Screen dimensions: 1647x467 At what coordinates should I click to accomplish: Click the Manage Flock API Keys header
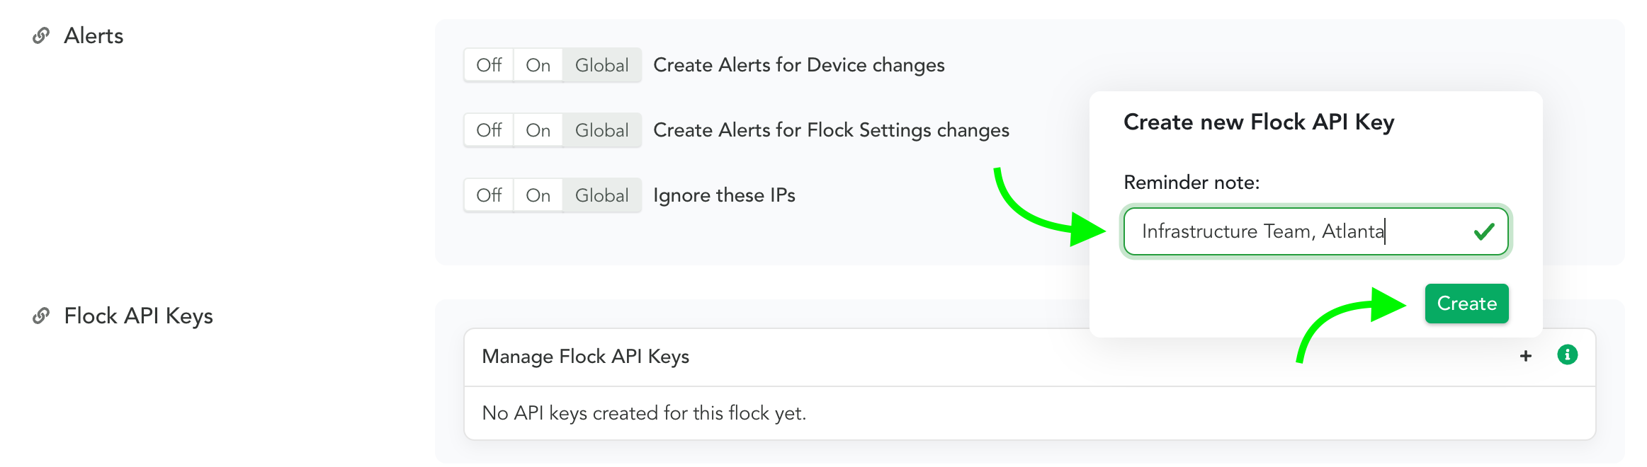pos(1029,357)
